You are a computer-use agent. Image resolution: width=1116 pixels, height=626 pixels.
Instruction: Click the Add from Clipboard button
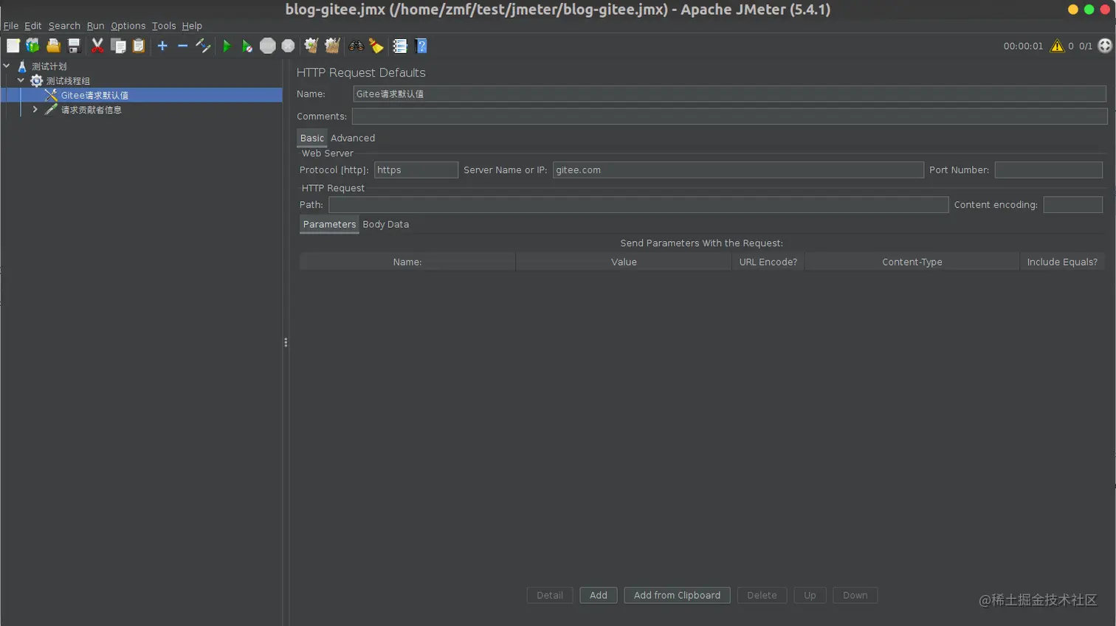pos(677,595)
